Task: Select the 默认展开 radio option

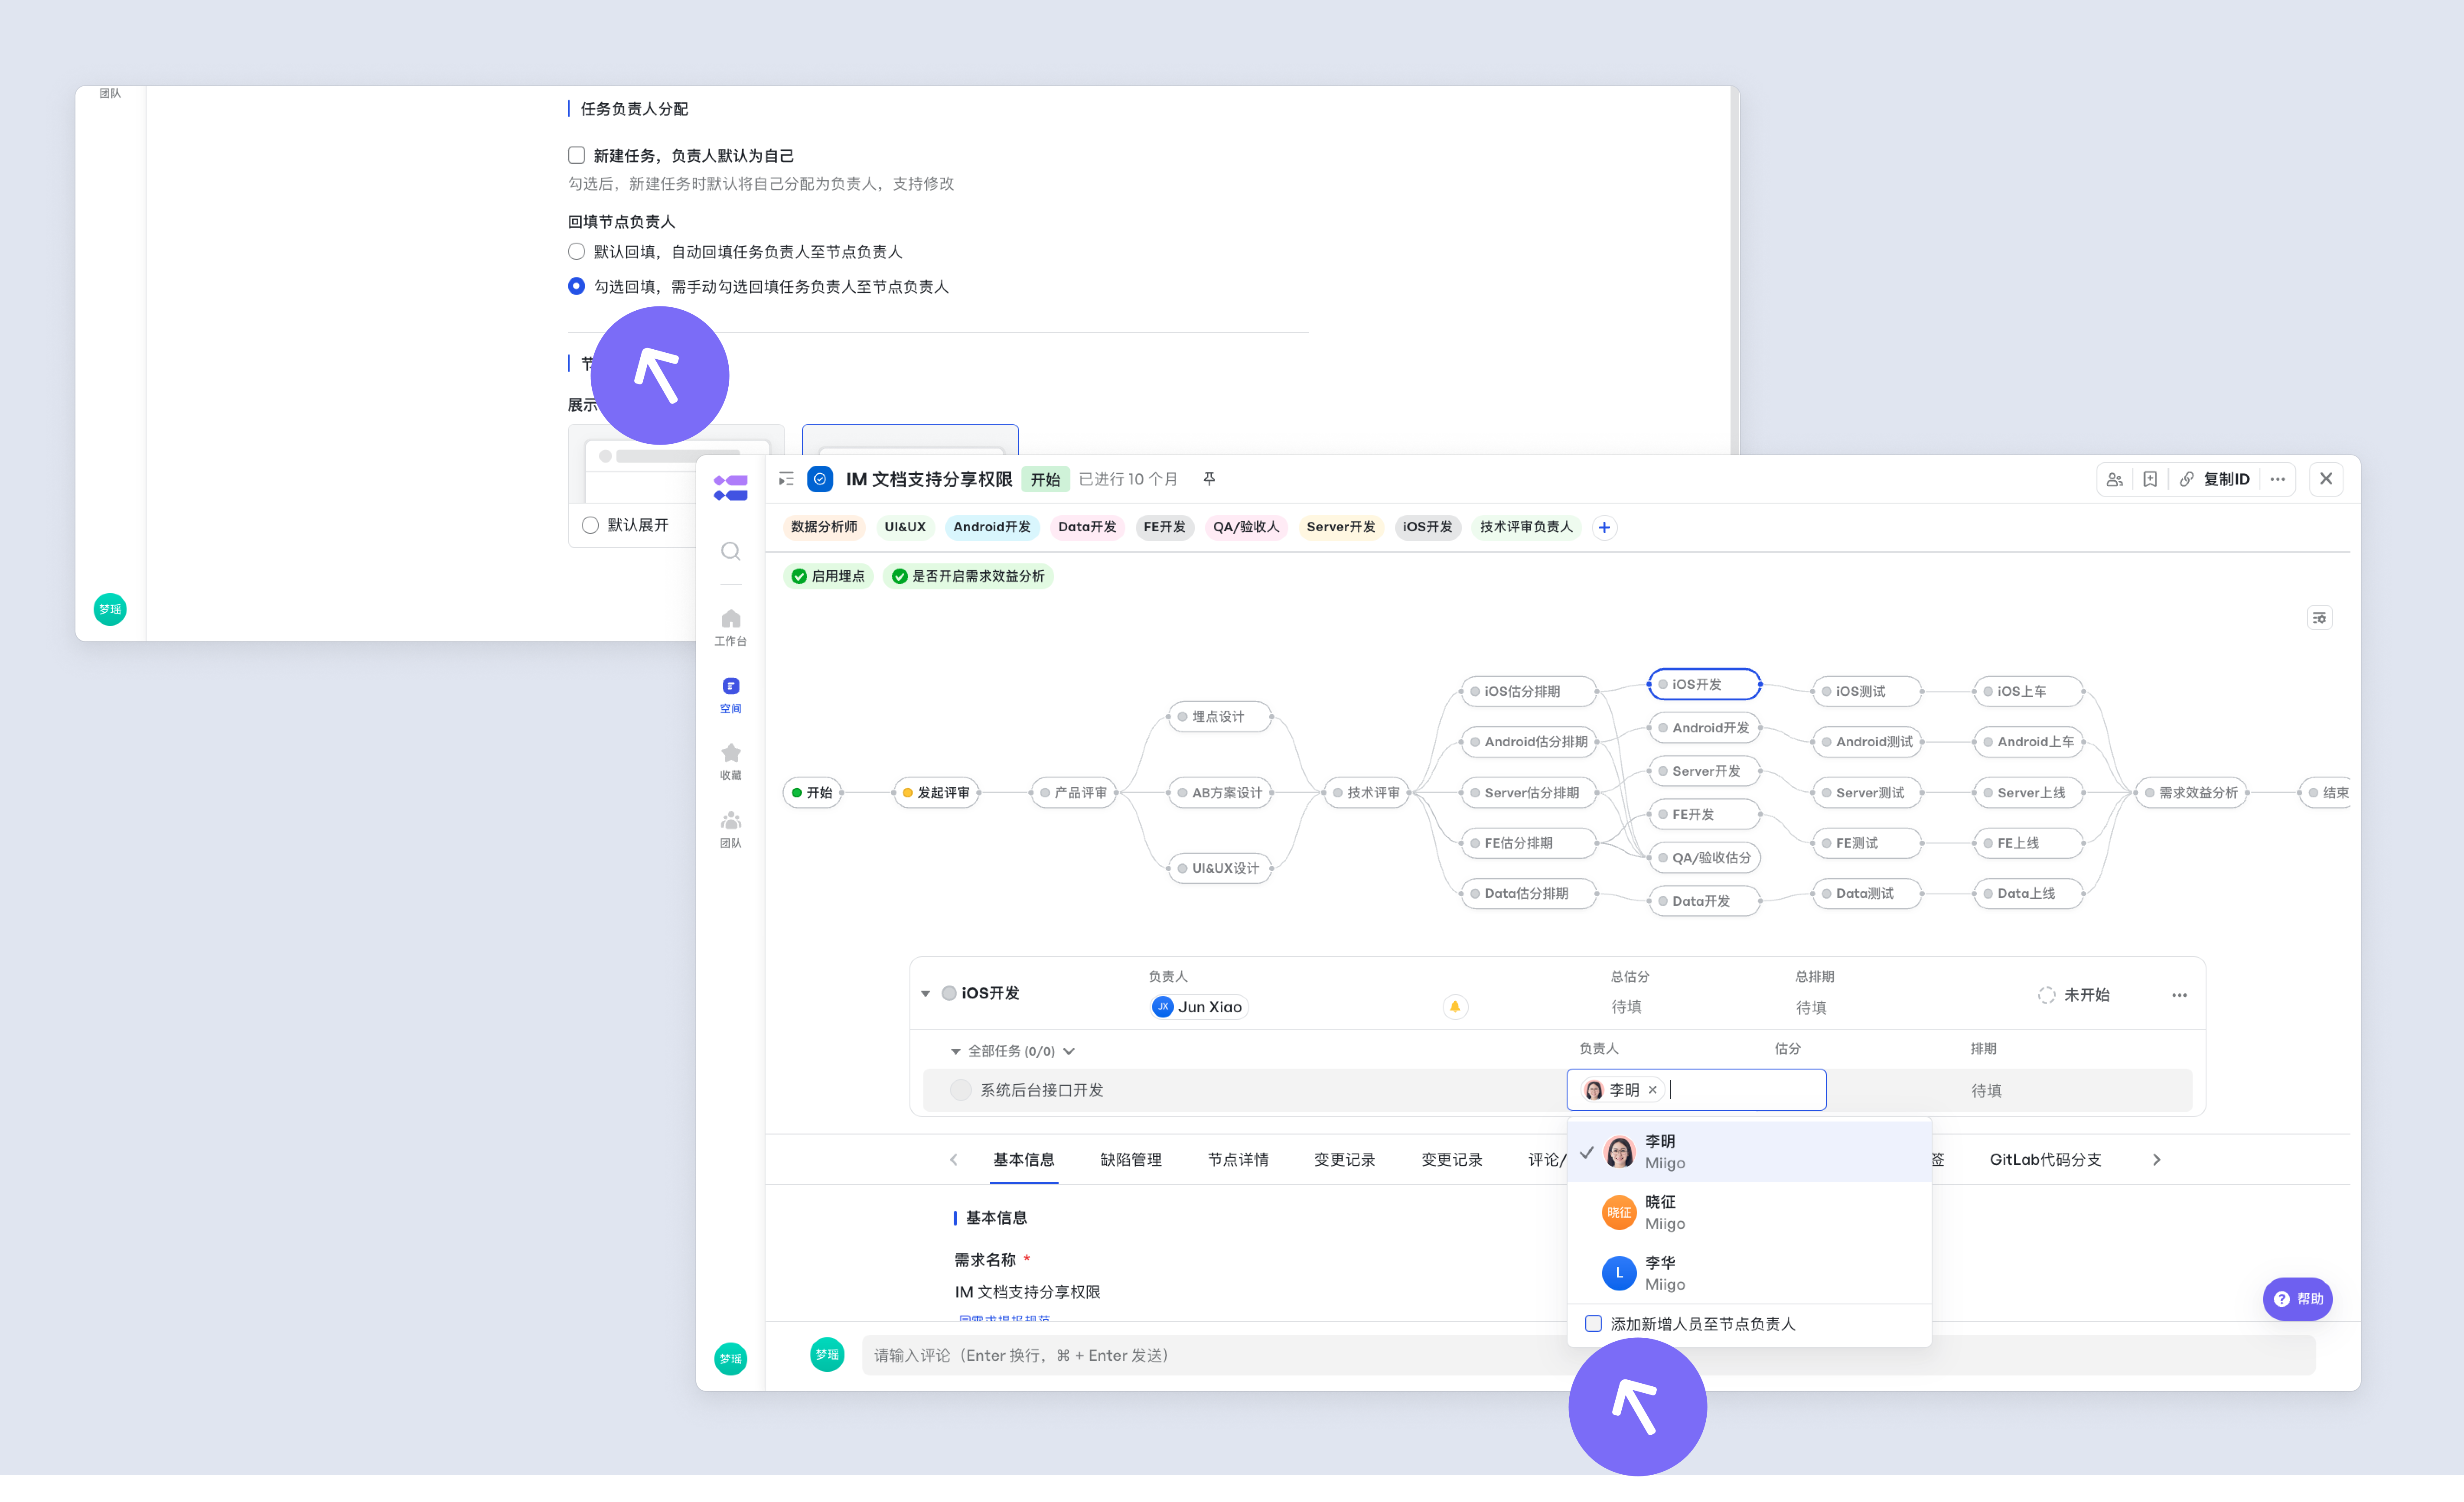Action: [591, 526]
